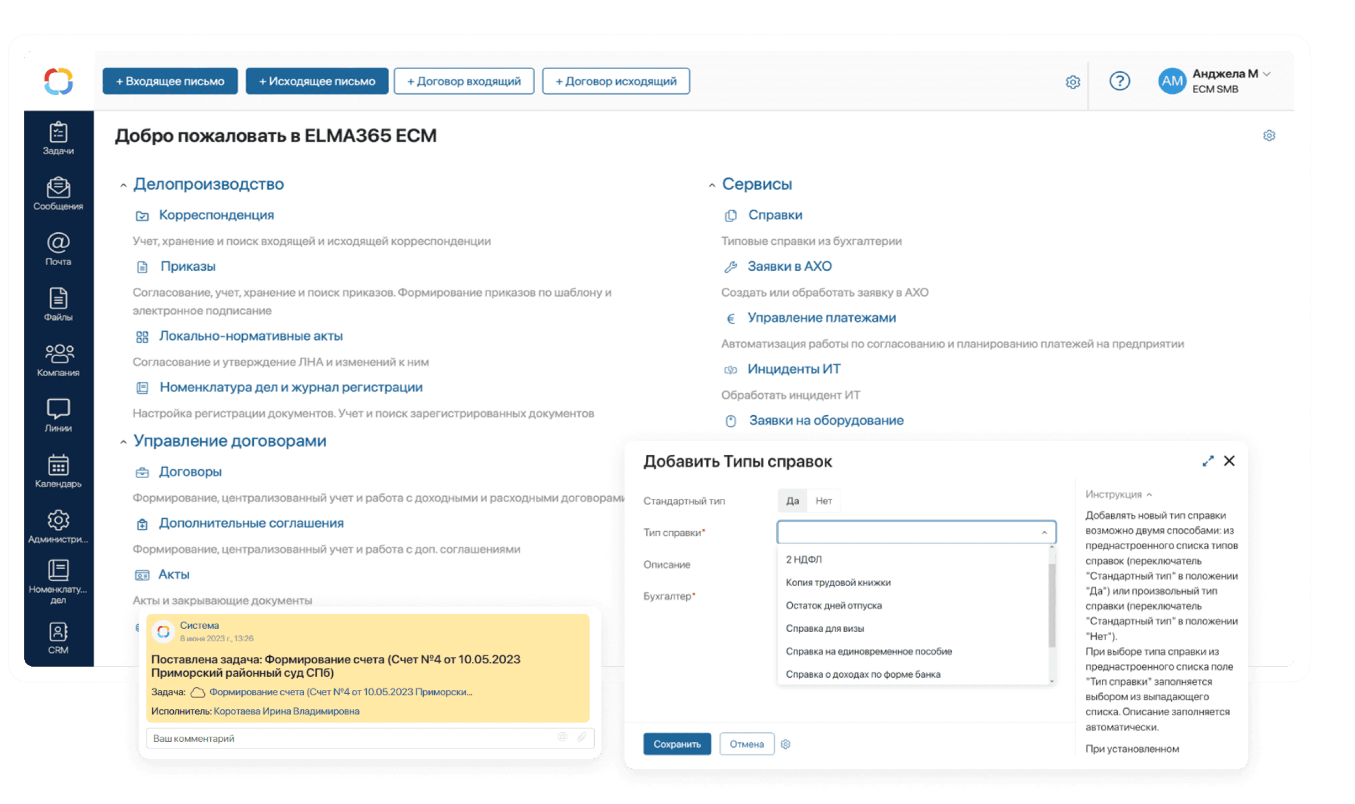
Task: Open the Администрирование sidebar section
Action: (58, 526)
